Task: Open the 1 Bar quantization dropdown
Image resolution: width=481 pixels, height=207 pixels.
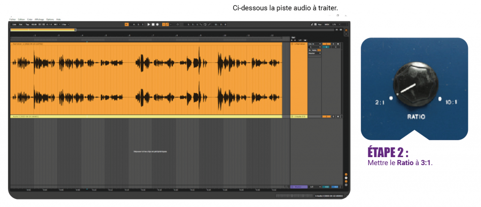Action: click(x=65, y=24)
